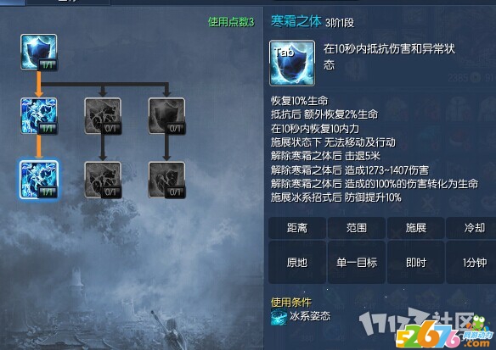Click the 距离 header cell
Image resolution: width=496 pixels, height=350 pixels.
point(297,228)
